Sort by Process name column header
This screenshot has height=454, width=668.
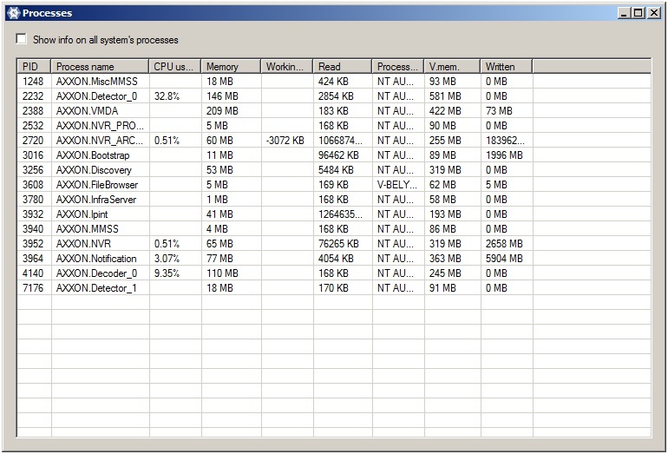click(x=100, y=67)
